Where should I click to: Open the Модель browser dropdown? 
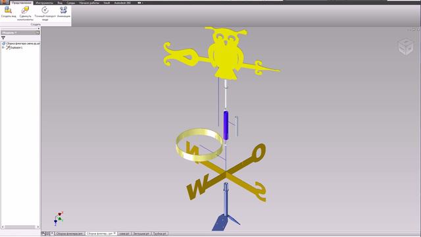pos(10,32)
